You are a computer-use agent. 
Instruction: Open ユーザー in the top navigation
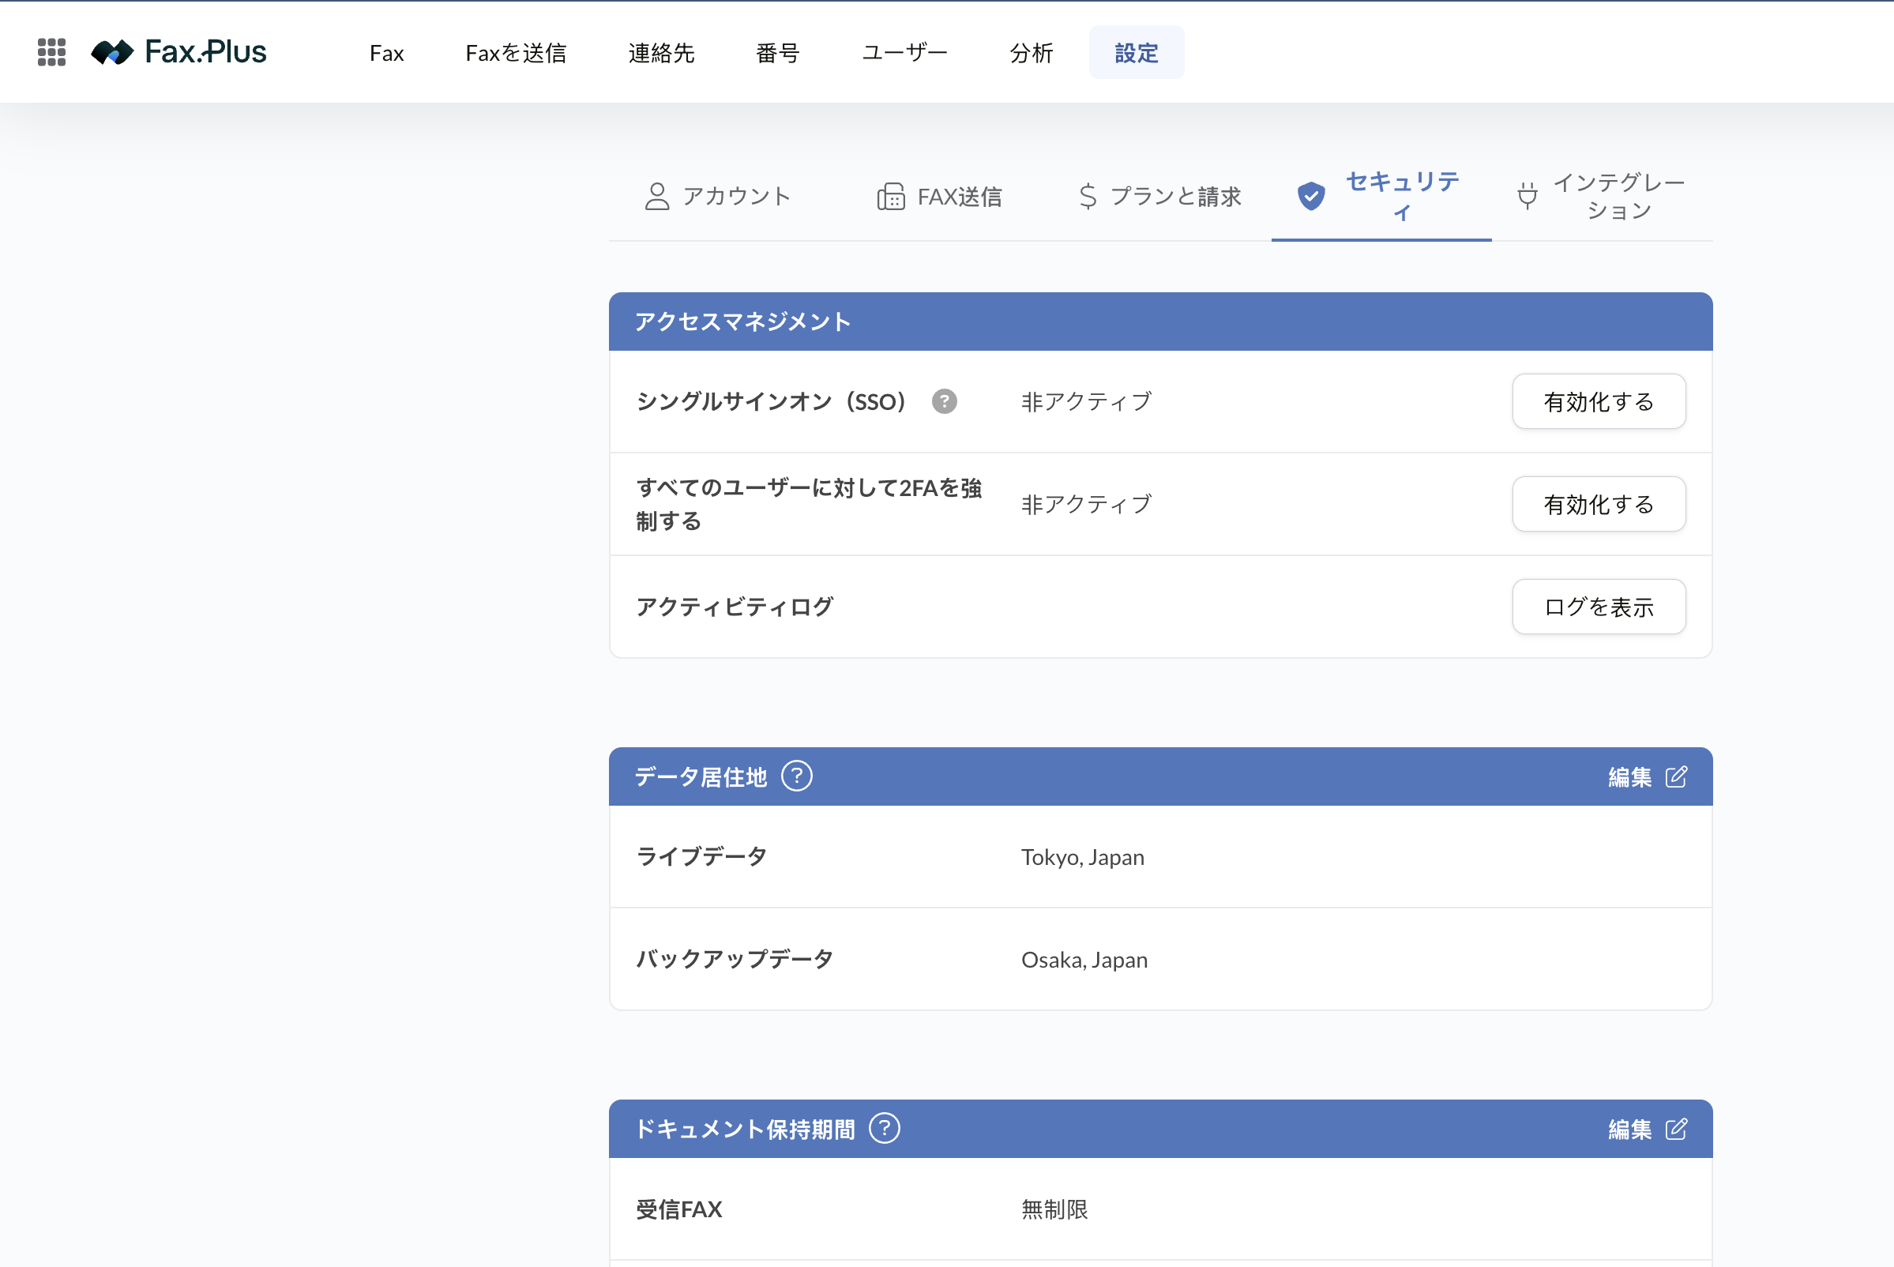[905, 52]
